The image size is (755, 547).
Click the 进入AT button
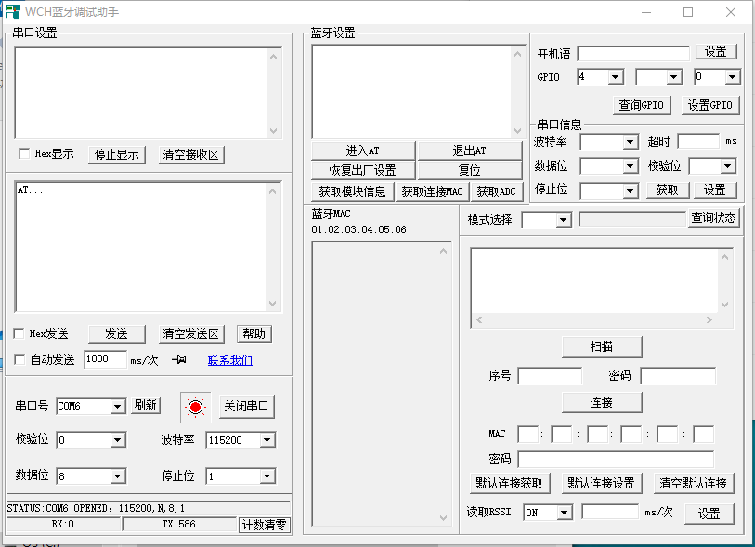[362, 150]
